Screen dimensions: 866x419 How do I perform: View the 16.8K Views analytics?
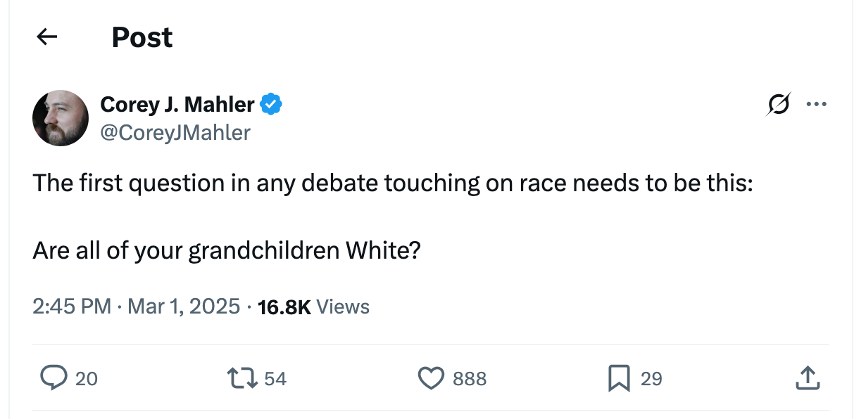(314, 307)
